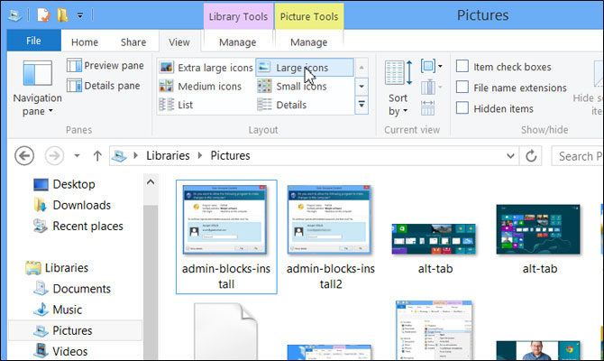The width and height of the screenshot is (604, 361).
Task: Enable Hidden items checkbox
Action: [462, 107]
